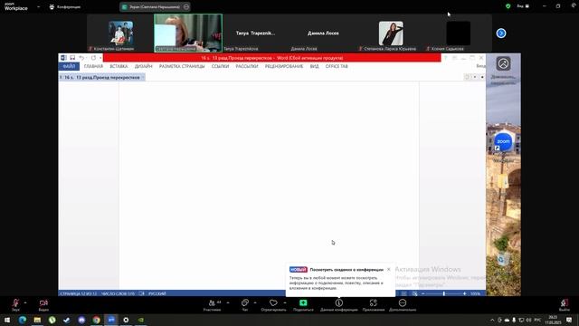
Task: Click the Word zoom slider handle
Action: (444, 293)
